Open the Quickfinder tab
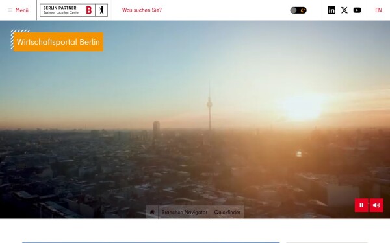This screenshot has width=390, height=243. [x=227, y=212]
